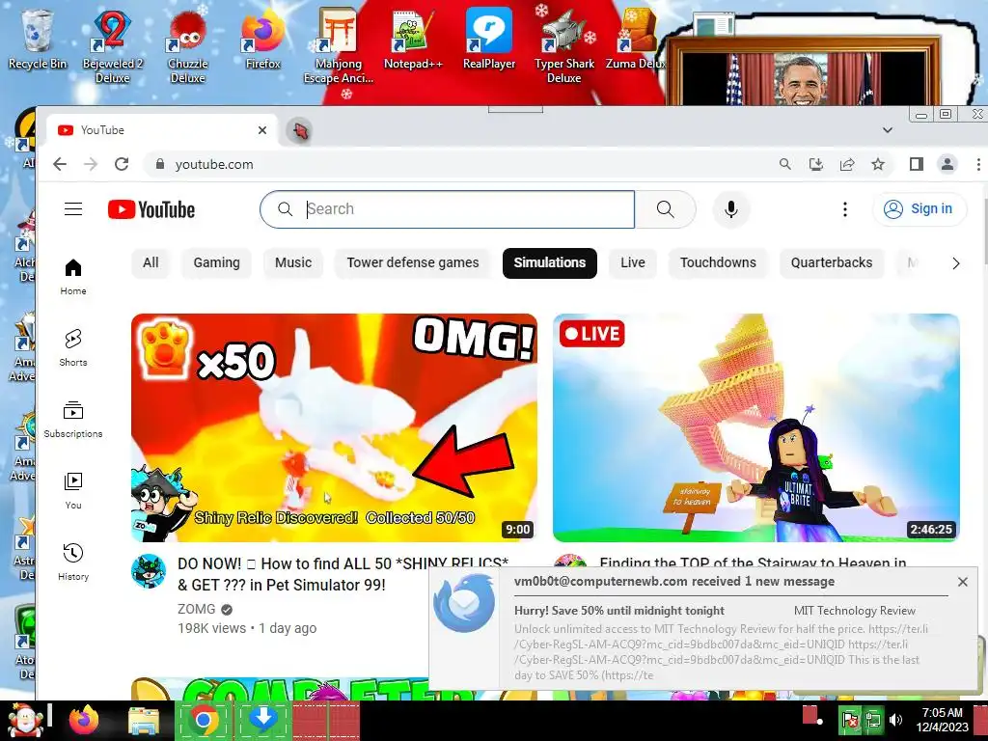Toggle the Chrome side panel
The image size is (988, 741).
pos(917,164)
